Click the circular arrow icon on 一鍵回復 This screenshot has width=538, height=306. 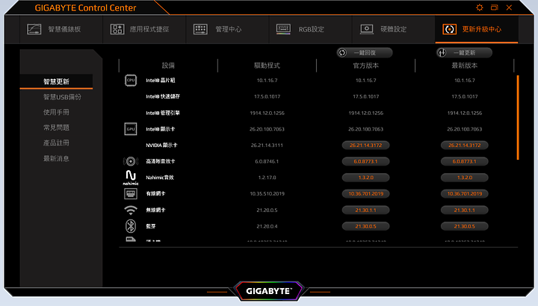(x=342, y=53)
